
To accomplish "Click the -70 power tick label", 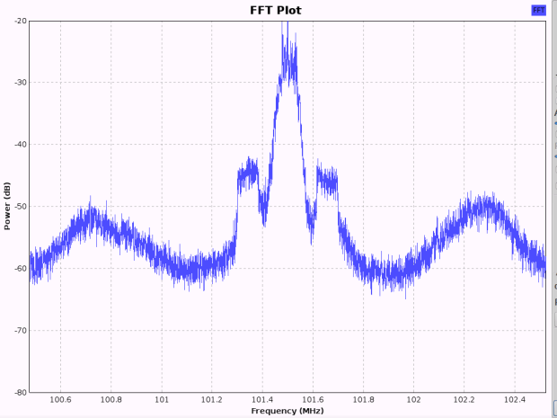I will coord(21,330).
